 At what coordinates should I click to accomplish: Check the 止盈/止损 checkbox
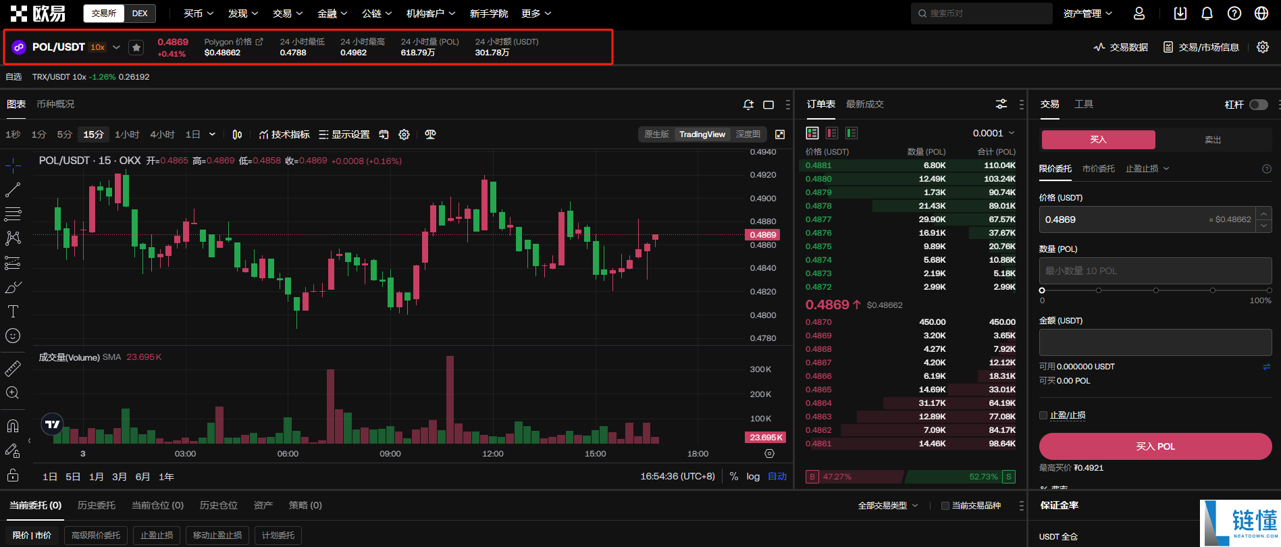pyautogui.click(x=1043, y=415)
